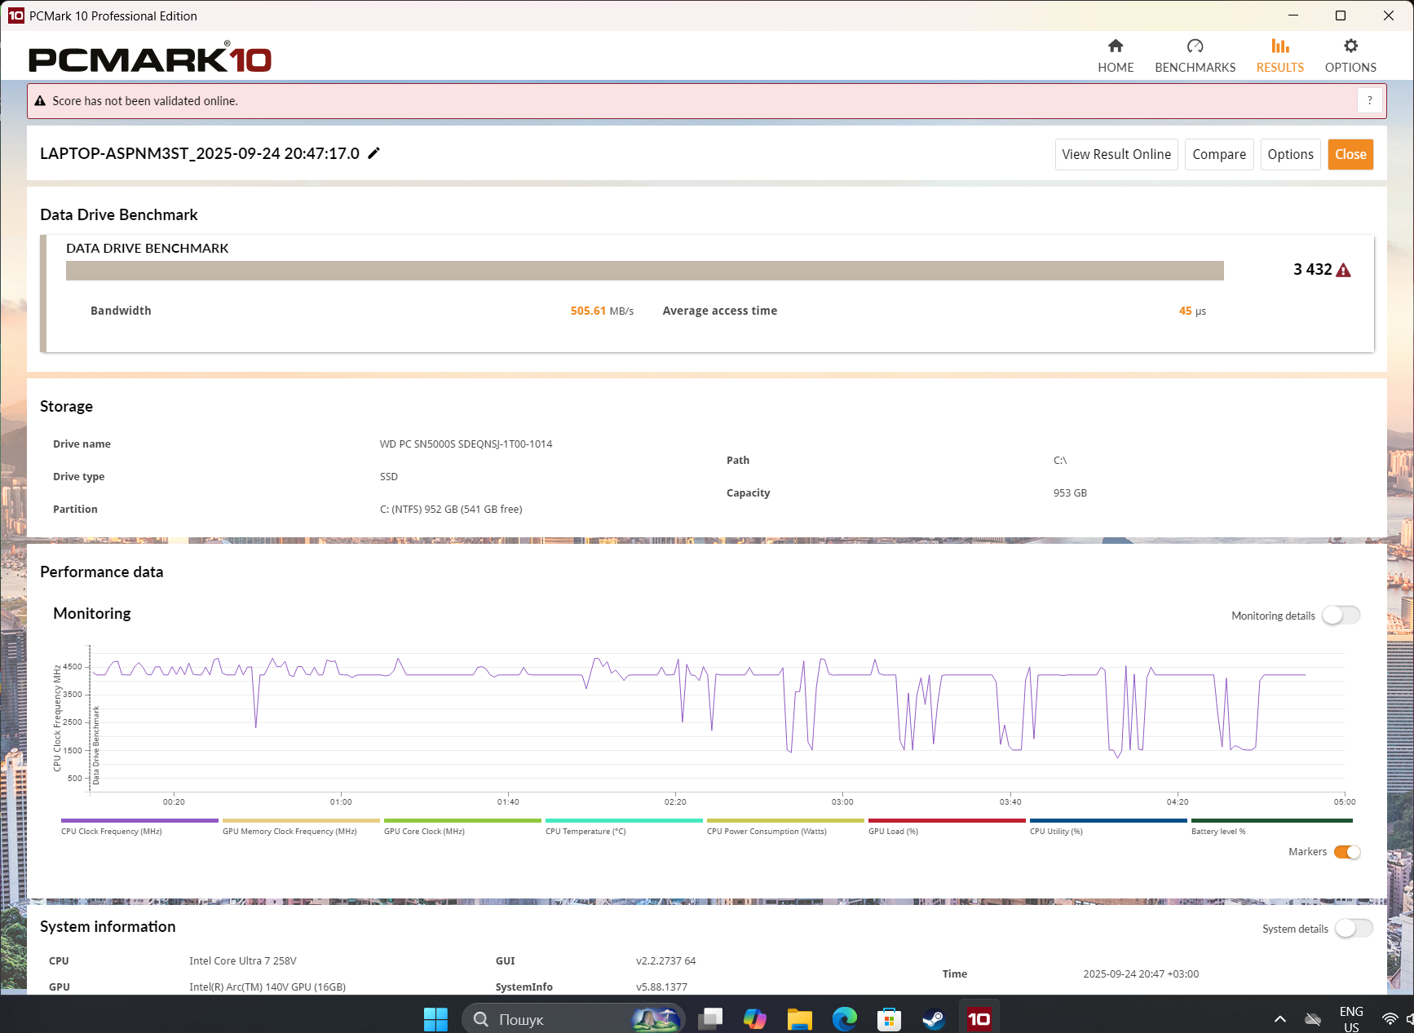The height and width of the screenshot is (1033, 1414).
Task: Toggle CPU Temperature (°C) series
Action: coord(624,826)
